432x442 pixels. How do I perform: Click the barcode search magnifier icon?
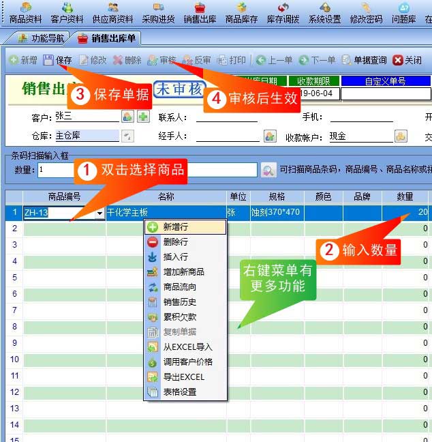pyautogui.click(x=268, y=170)
